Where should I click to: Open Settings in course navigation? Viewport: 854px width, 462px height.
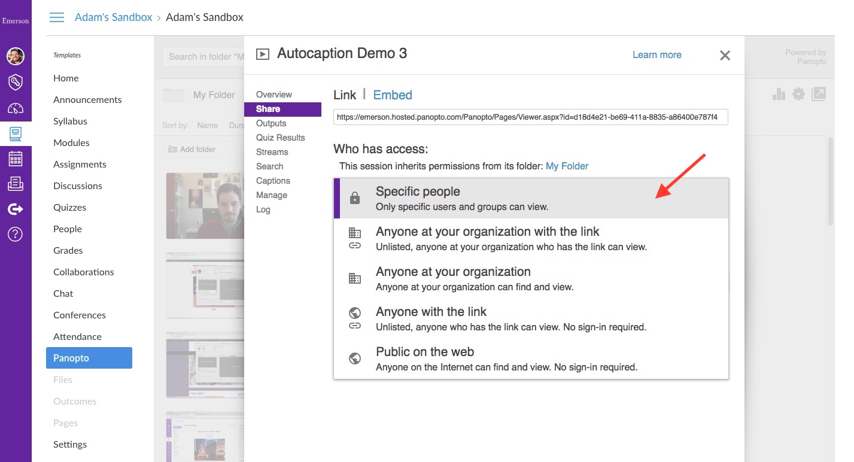pos(69,444)
